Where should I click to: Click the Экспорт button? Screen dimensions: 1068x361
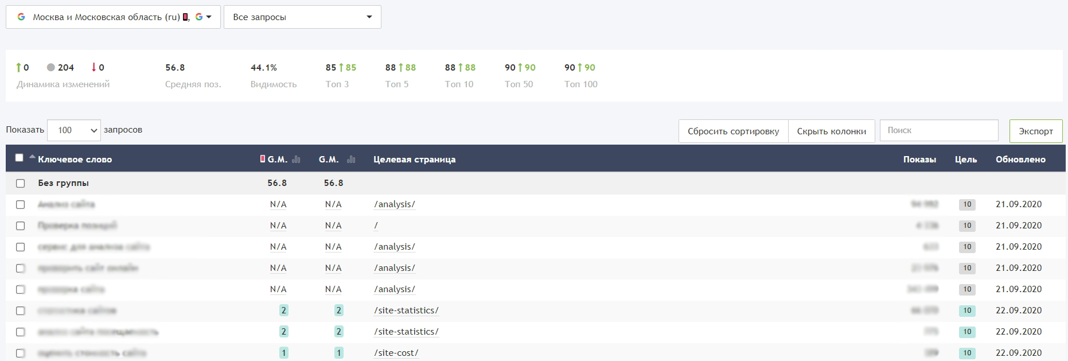(1035, 131)
